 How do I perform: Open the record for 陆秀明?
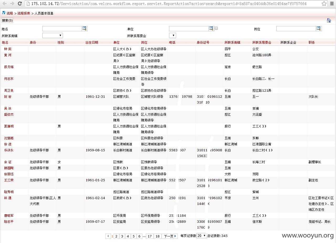point(9,192)
